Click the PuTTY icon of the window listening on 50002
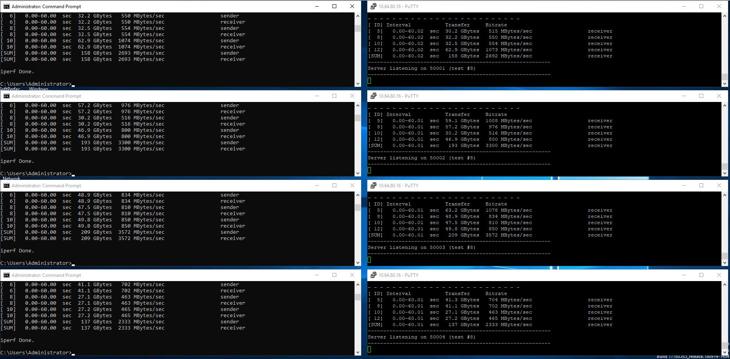The width and height of the screenshot is (730, 359). pos(374,96)
